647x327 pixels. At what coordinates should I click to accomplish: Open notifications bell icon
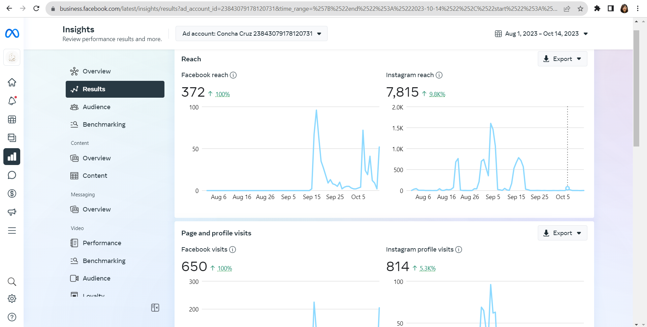(x=12, y=101)
